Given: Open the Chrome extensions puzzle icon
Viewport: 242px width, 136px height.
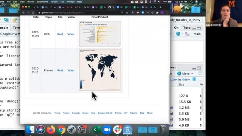Looking at the screenshot, I should [157, 12].
